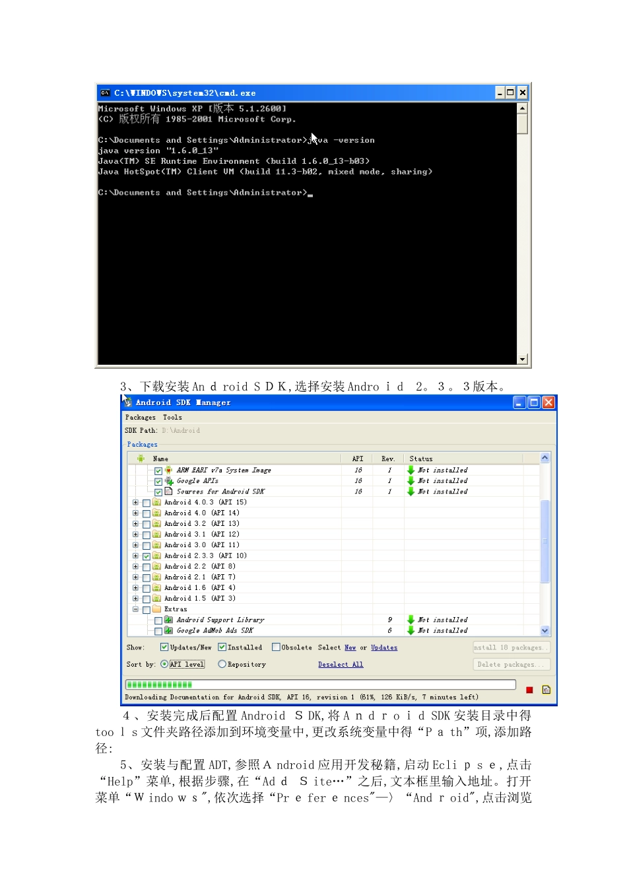Click the Install 18 packages button
Viewport: 627px width, 888px height.
click(x=511, y=647)
